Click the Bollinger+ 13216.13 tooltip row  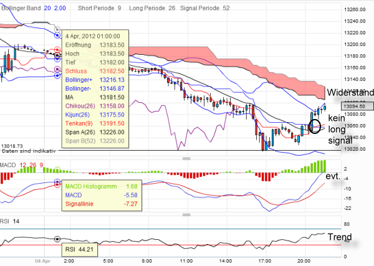click(x=95, y=80)
